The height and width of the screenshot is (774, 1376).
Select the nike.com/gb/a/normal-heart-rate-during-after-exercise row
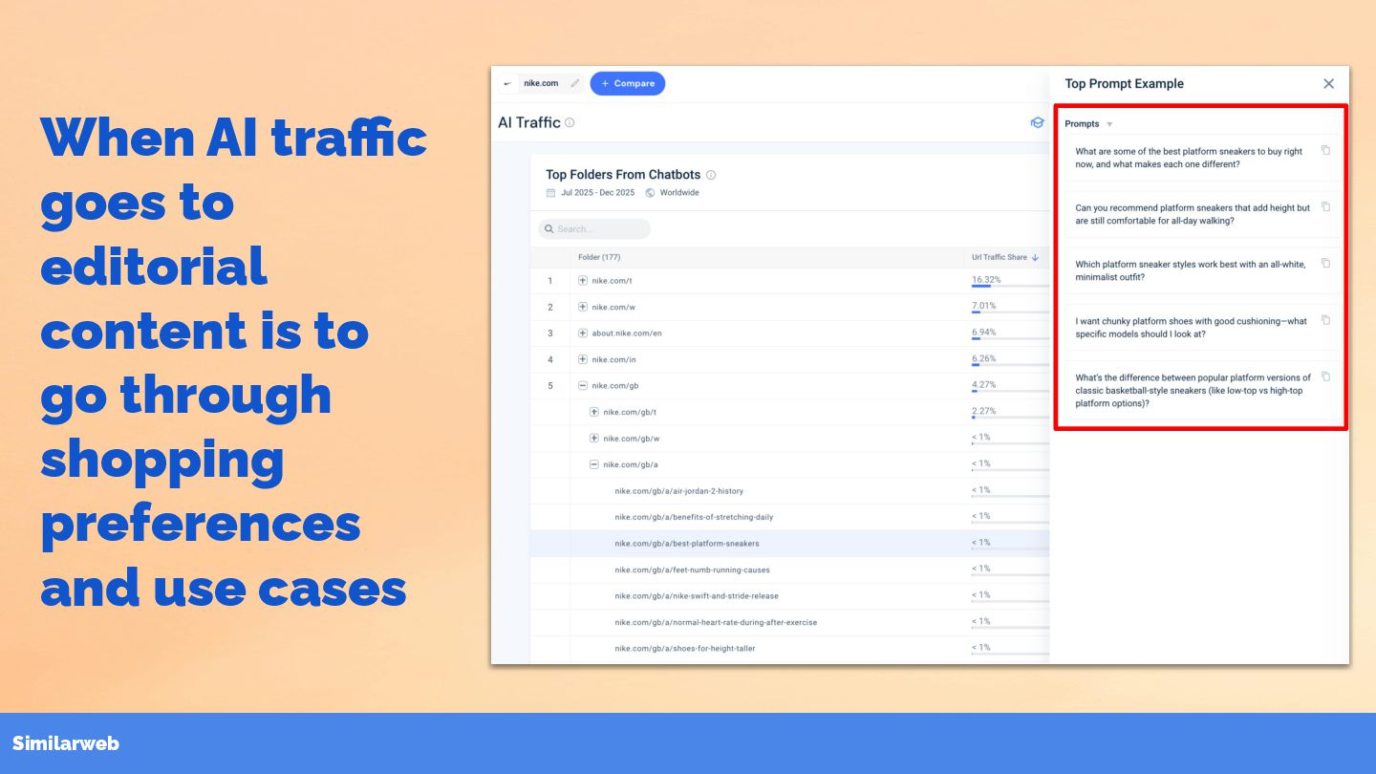point(789,622)
